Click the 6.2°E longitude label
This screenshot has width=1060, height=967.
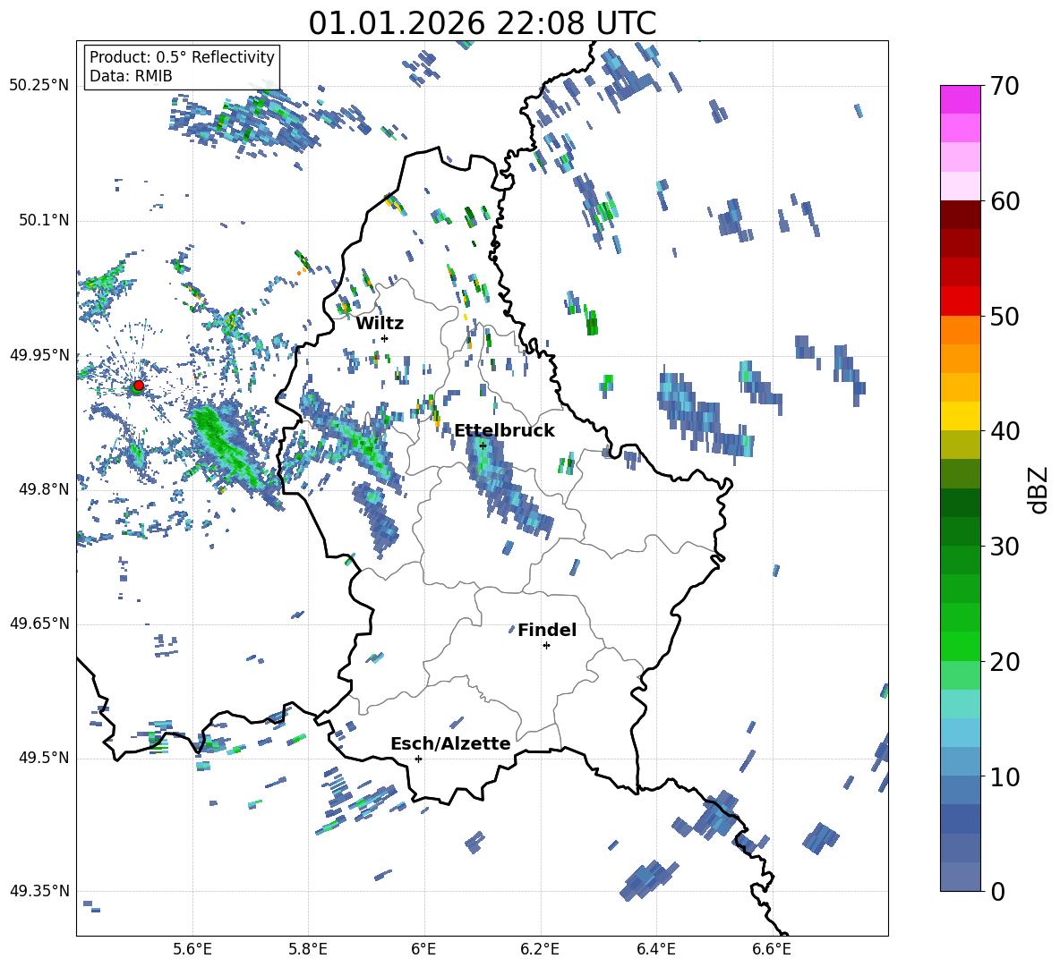point(540,950)
